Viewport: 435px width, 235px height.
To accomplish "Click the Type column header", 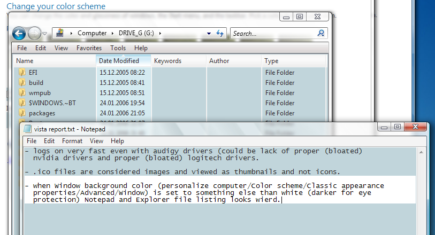I will point(294,60).
